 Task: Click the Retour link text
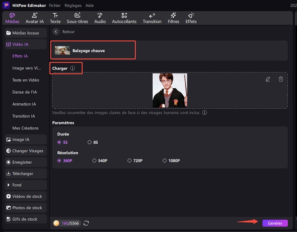tap(69, 32)
